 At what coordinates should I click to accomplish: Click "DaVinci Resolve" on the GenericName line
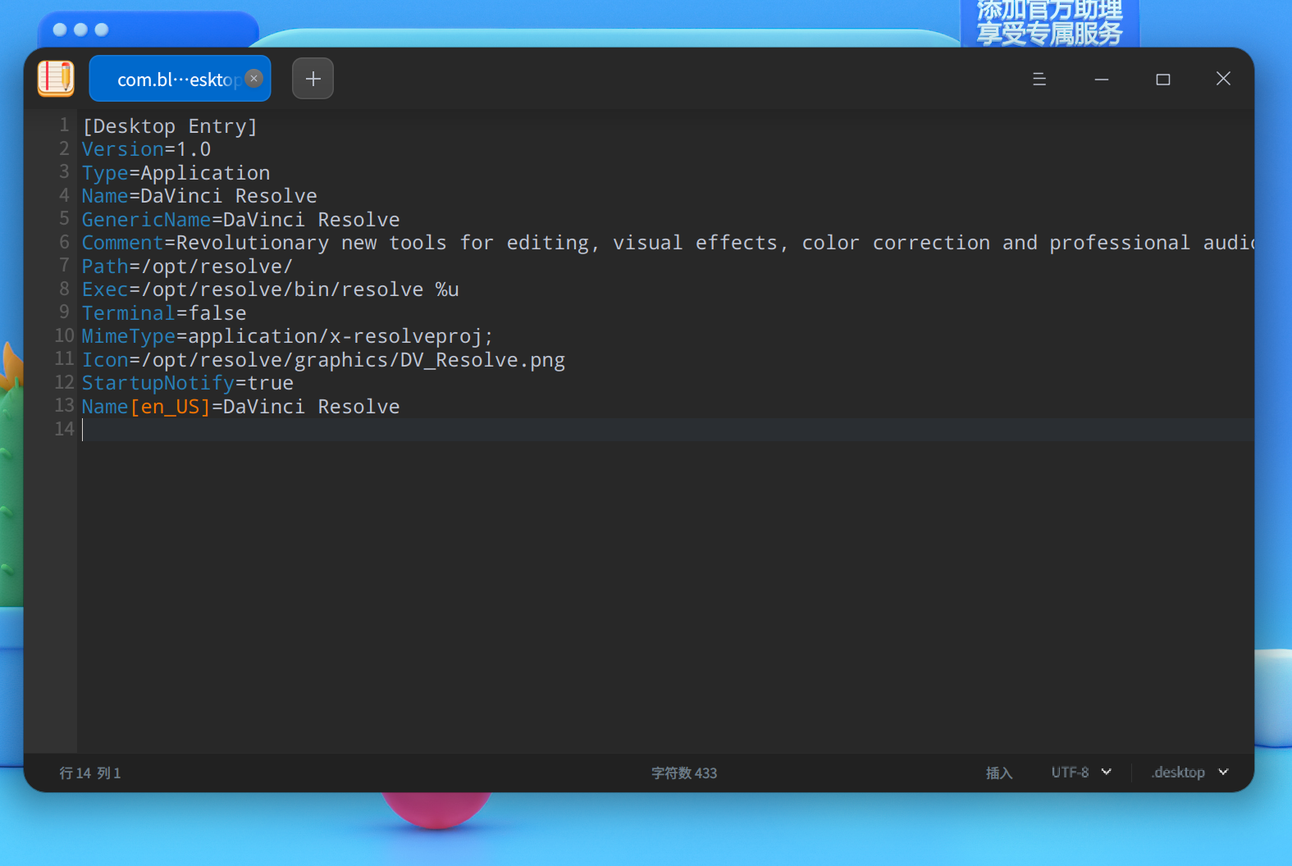312,220
